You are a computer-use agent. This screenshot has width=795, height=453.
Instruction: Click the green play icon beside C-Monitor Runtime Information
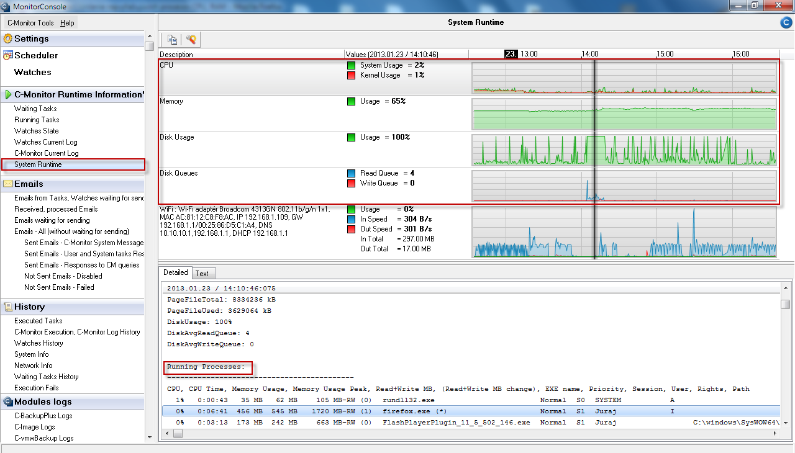pos(8,95)
